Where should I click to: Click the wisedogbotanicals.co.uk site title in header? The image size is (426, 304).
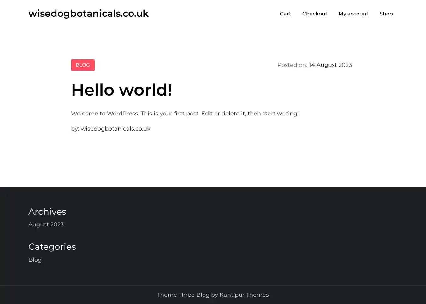pyautogui.click(x=88, y=14)
